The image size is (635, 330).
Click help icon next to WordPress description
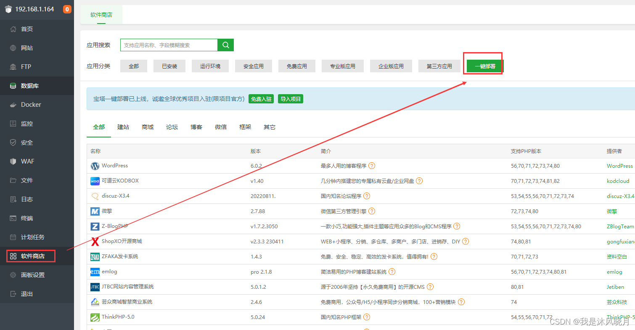pyautogui.click(x=372, y=166)
